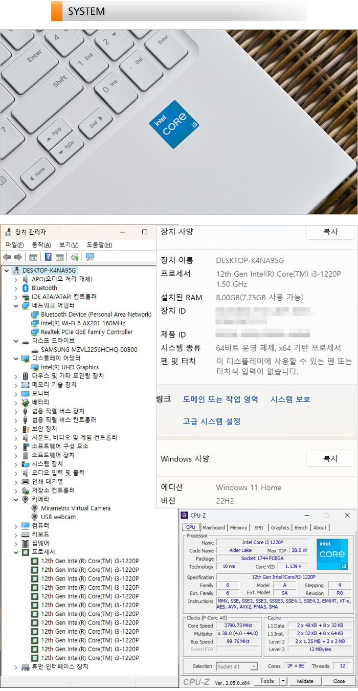
Task: Click the Intel UHD Graphics adapter icon
Action: click(35, 367)
